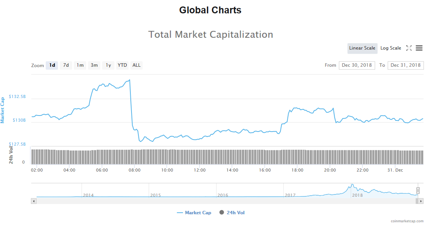Screen dimensions: 430x228
Task: Edit the To date field
Action: (406, 65)
